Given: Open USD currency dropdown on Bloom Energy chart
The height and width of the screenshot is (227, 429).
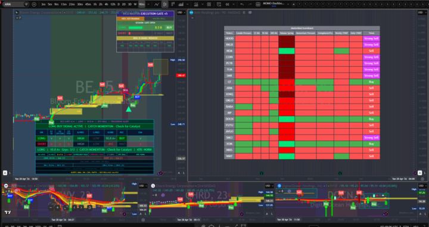Looking at the screenshot, I should click(181, 13).
